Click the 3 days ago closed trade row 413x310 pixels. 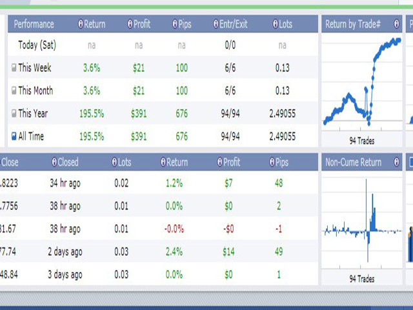(x=65, y=275)
